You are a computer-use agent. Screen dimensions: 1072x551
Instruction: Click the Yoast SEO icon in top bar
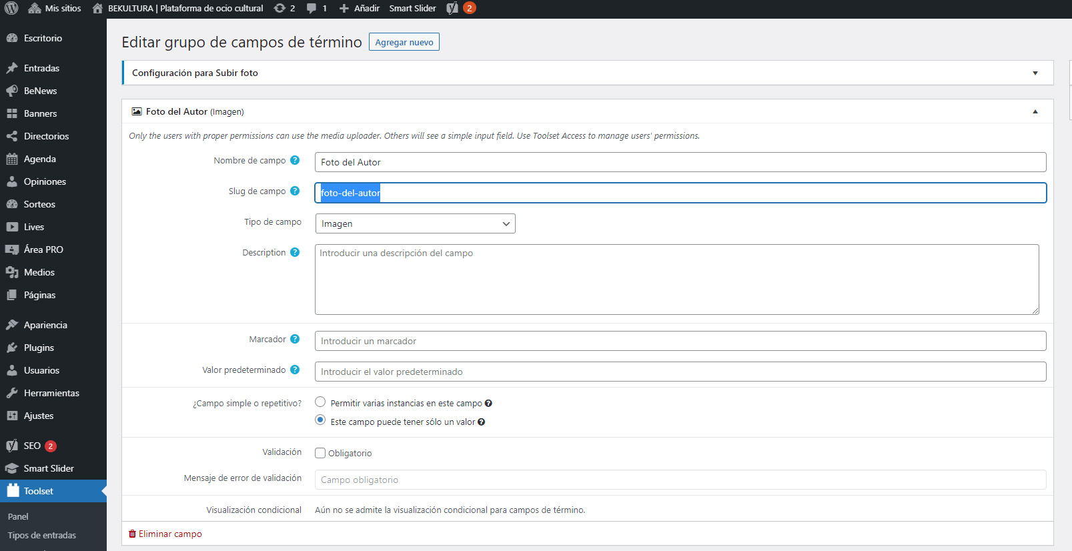(x=452, y=8)
